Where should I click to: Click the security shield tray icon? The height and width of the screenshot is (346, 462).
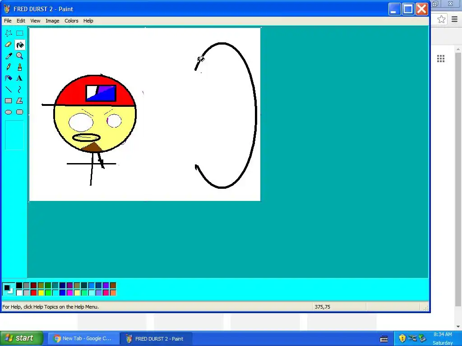402,338
